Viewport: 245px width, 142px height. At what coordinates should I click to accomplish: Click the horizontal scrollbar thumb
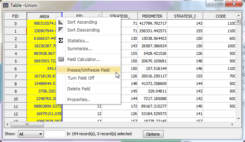click(x=27, y=125)
